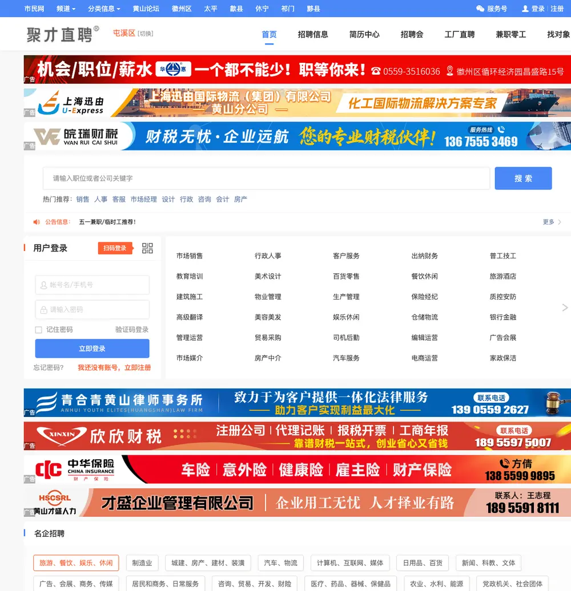This screenshot has height=591, width=571.
Task: Open the 客户服务 job category
Action: click(x=346, y=256)
